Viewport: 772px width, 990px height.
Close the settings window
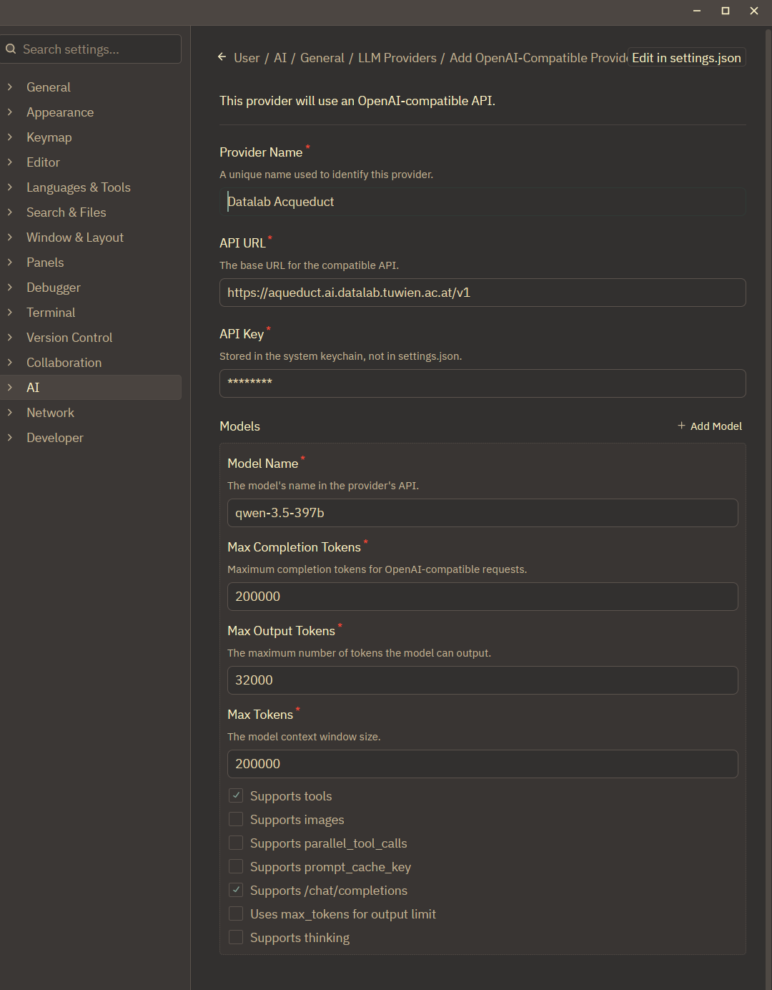(754, 11)
